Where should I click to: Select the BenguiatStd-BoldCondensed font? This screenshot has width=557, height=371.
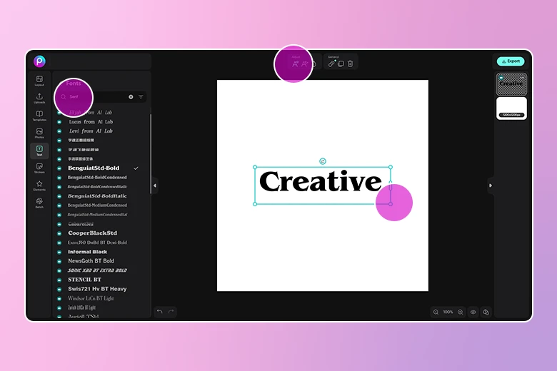(97, 177)
